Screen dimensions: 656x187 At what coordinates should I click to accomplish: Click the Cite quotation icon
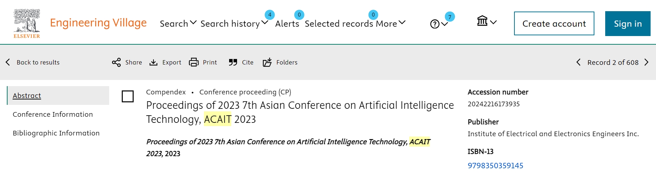233,62
